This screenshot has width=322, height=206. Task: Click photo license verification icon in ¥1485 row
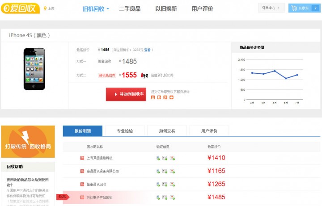pyautogui.click(x=172, y=198)
